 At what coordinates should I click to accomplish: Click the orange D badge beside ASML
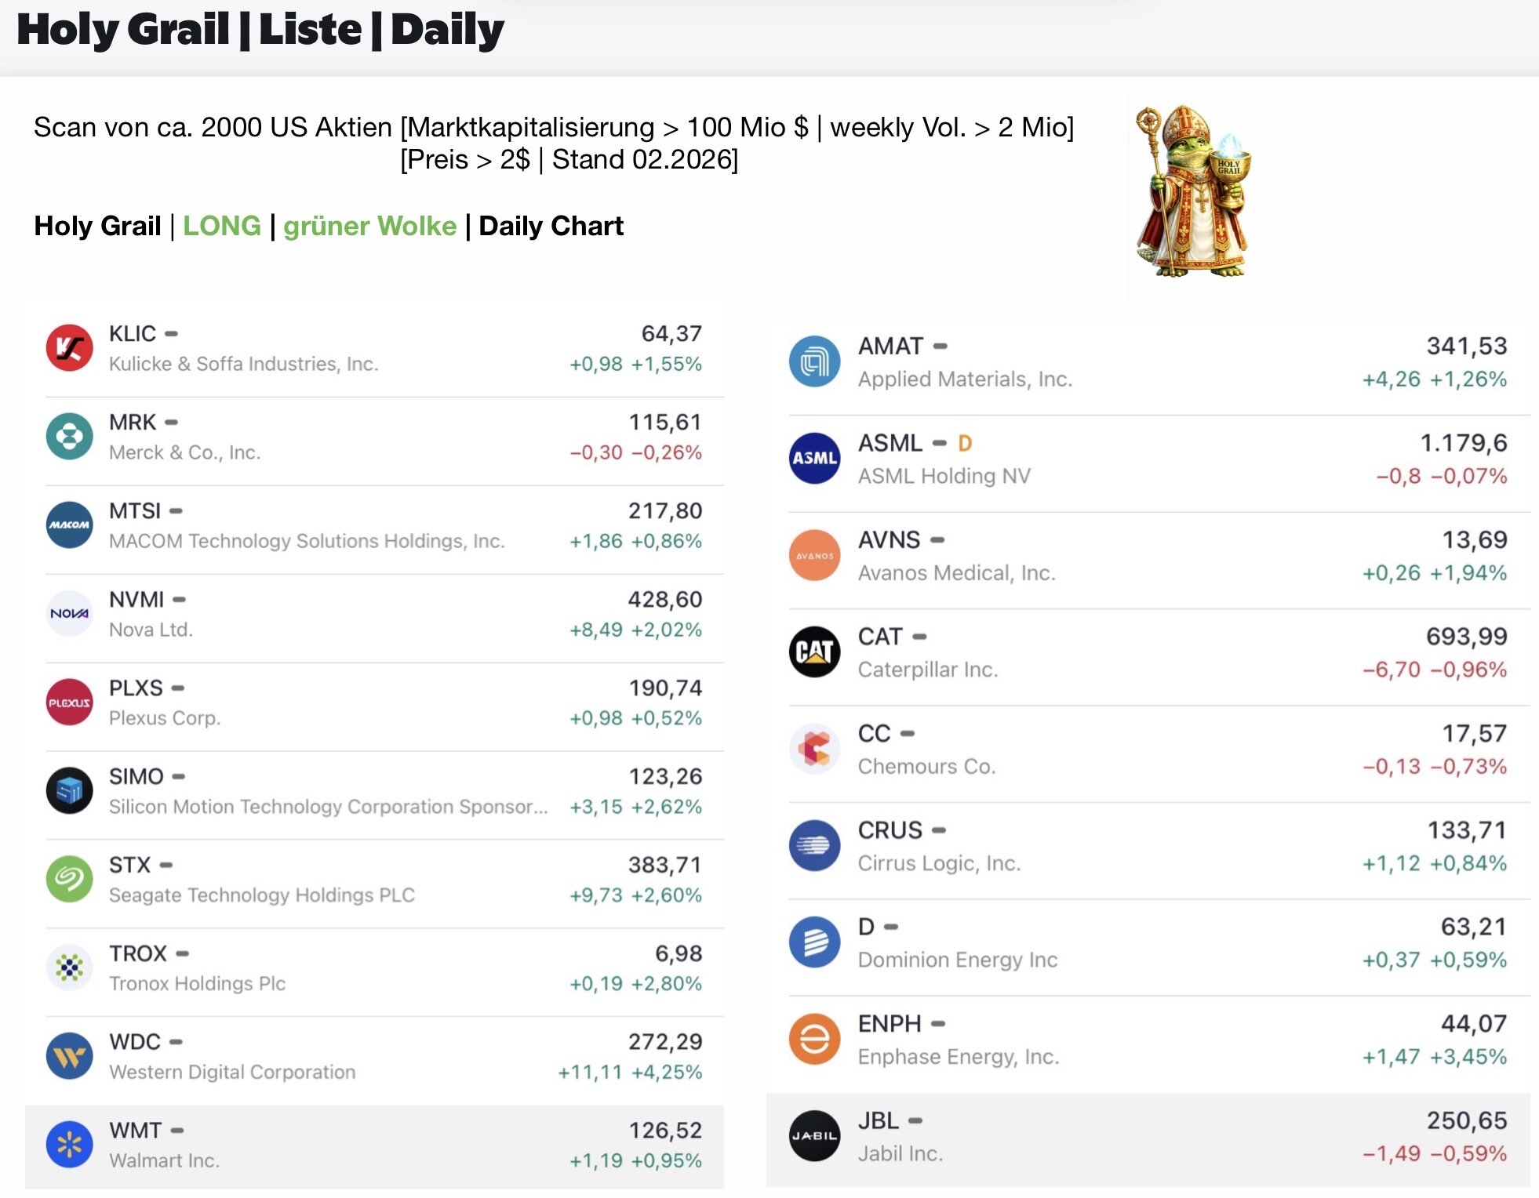965,444
